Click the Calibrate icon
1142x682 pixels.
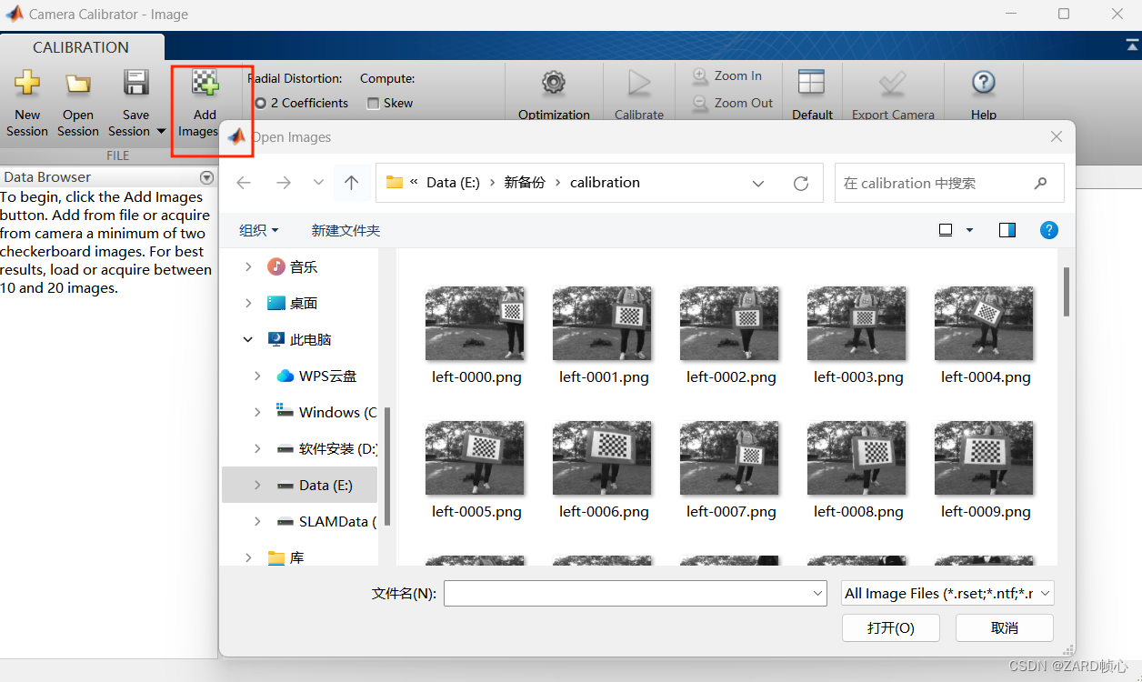pyautogui.click(x=639, y=91)
